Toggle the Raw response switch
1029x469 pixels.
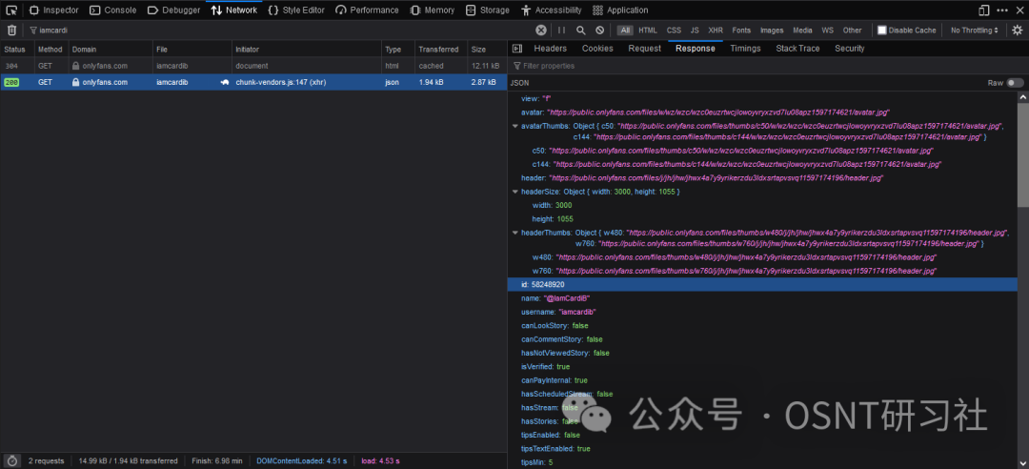pos(1016,83)
